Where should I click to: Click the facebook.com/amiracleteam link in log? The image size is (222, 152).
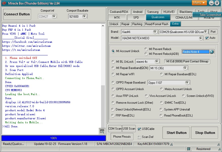point(27,42)
